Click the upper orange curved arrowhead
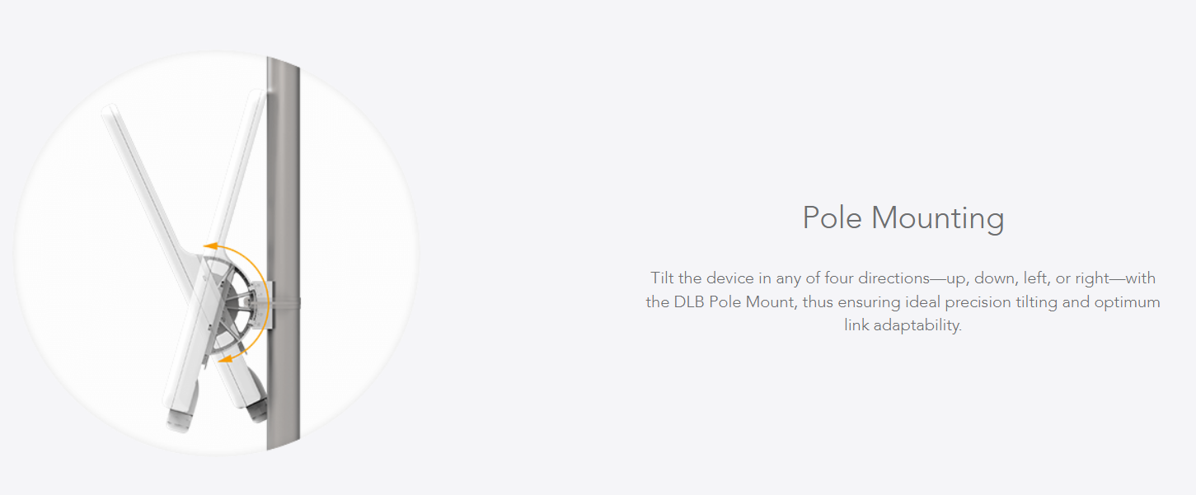This screenshot has height=495, width=1196. 209,245
